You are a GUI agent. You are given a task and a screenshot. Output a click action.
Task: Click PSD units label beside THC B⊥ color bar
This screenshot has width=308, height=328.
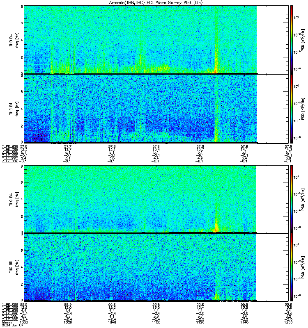tap(303, 199)
